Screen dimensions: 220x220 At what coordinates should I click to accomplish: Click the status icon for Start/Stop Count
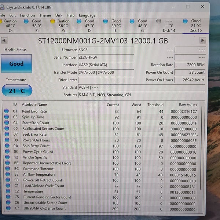tap(7, 122)
